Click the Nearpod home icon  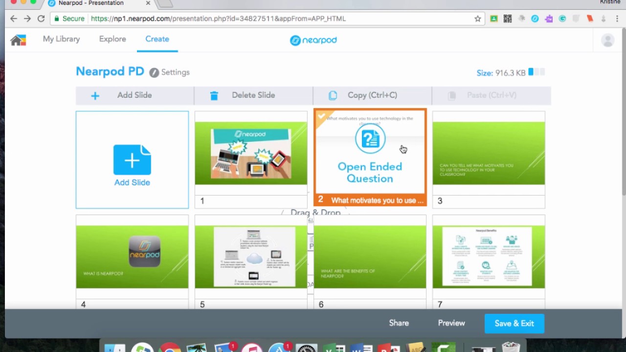click(18, 40)
